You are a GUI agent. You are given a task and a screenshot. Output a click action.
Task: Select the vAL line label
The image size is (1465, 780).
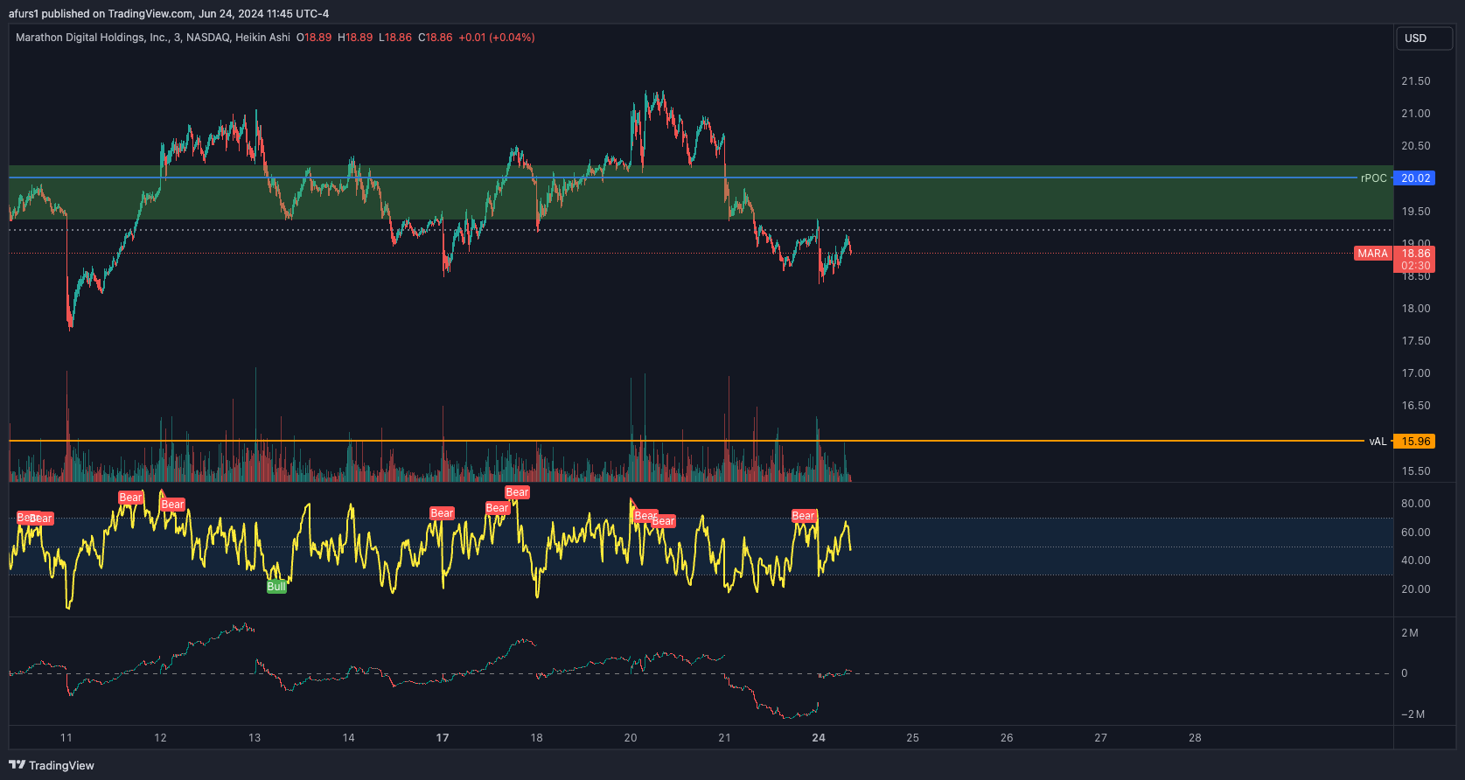tap(1378, 442)
